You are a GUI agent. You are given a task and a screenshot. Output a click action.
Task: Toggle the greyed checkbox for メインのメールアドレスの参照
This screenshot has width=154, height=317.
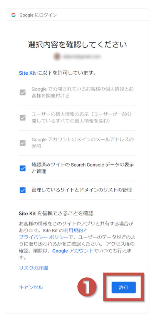click(23, 143)
